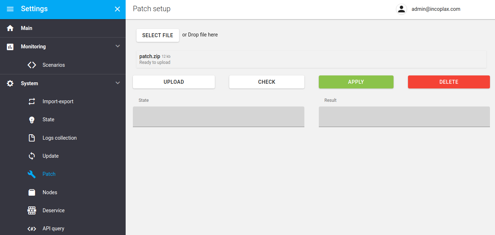495x235 pixels.
Task: Click the 'or Drop file here' text
Action: [x=200, y=35]
